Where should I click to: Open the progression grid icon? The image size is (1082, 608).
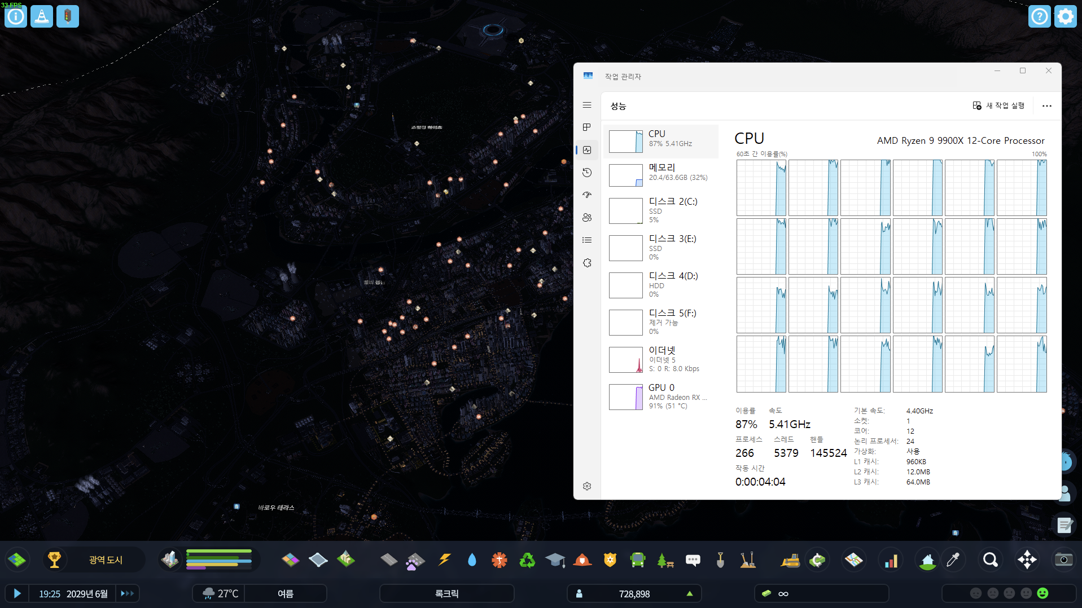click(17, 559)
